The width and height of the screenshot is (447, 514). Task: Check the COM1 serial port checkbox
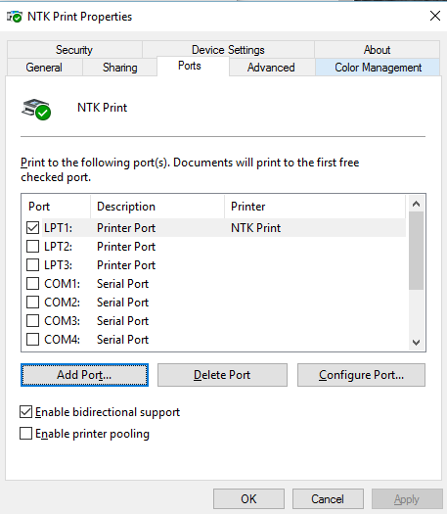(x=32, y=283)
